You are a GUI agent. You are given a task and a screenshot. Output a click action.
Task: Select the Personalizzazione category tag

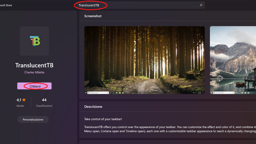click(x=33, y=119)
